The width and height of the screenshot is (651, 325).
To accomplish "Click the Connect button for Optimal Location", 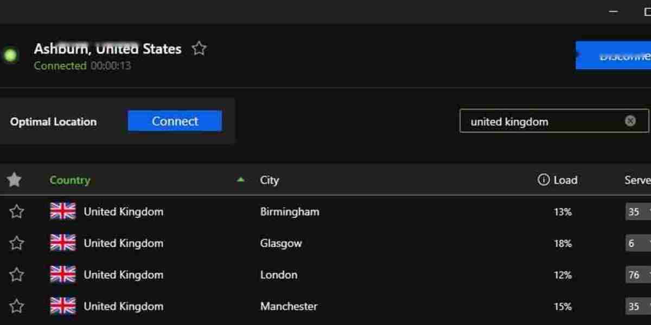I will (174, 121).
